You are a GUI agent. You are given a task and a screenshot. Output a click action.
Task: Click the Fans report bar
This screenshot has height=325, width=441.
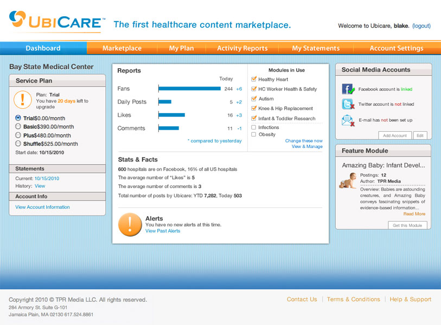click(189, 88)
